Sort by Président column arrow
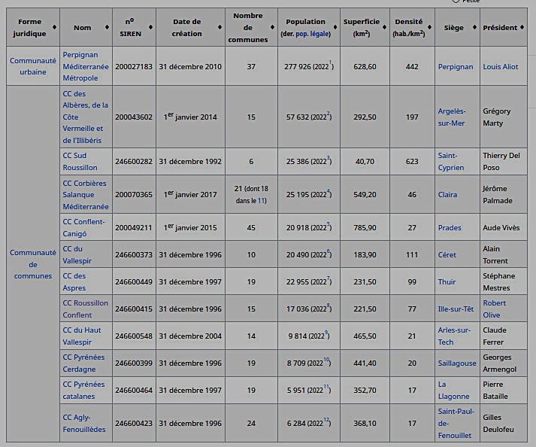536x447 pixels. (x=522, y=27)
